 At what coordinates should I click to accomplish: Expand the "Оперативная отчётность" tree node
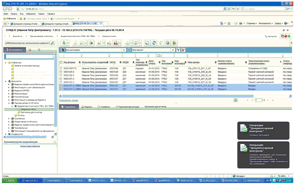(x=9, y=122)
